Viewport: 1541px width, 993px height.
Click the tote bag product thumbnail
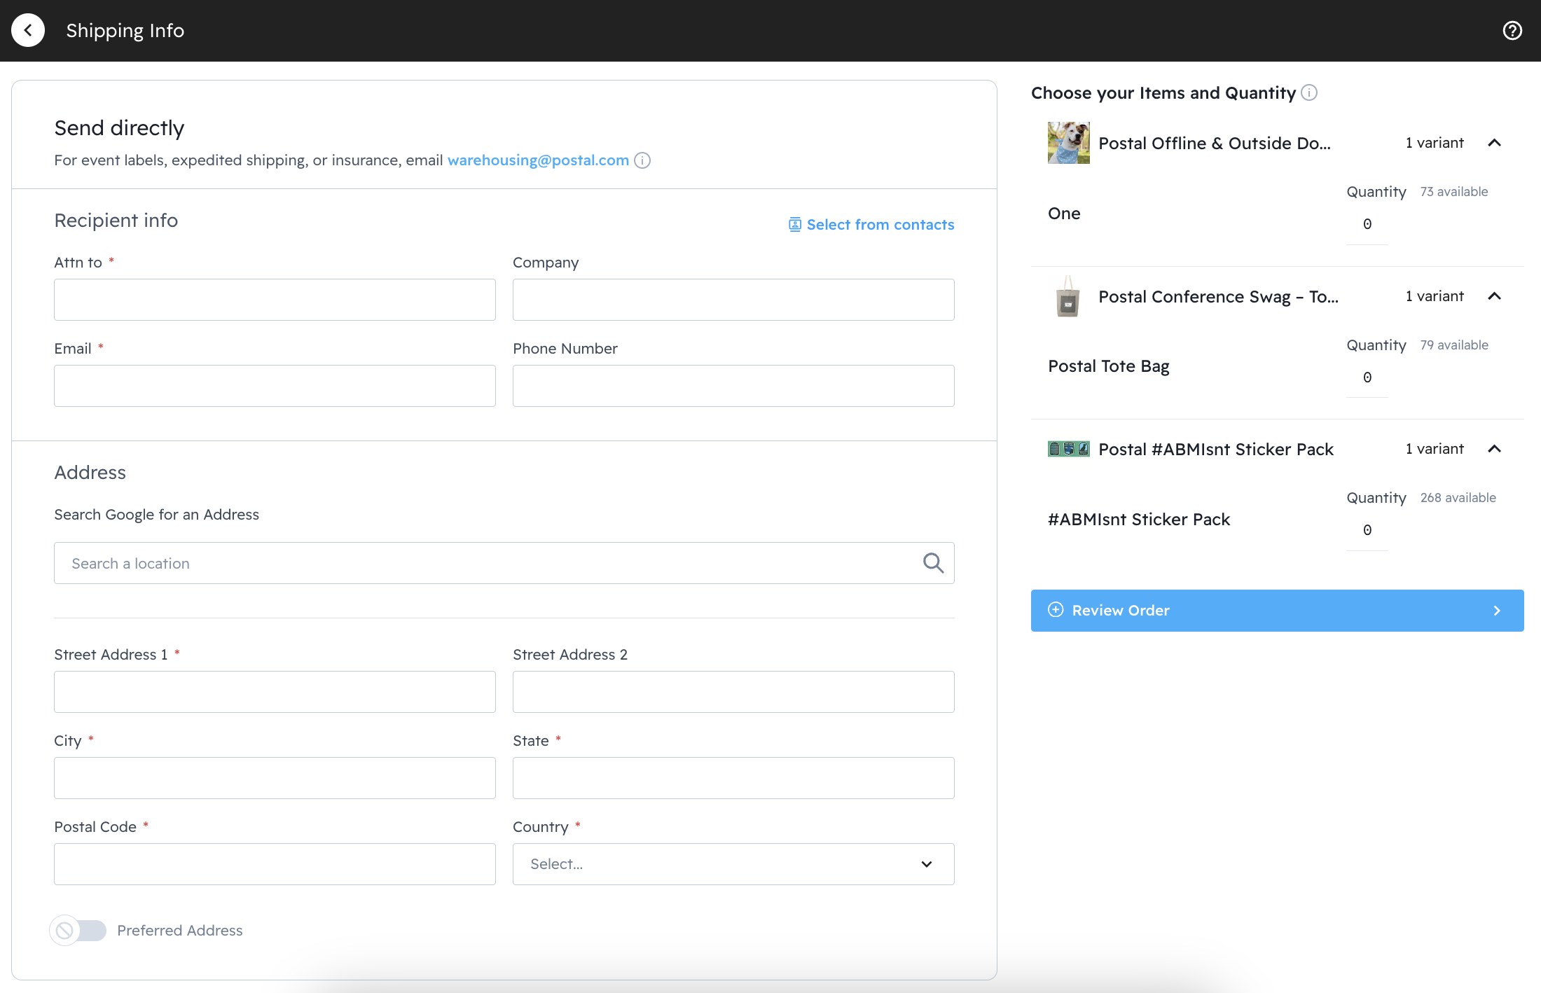[x=1068, y=296]
